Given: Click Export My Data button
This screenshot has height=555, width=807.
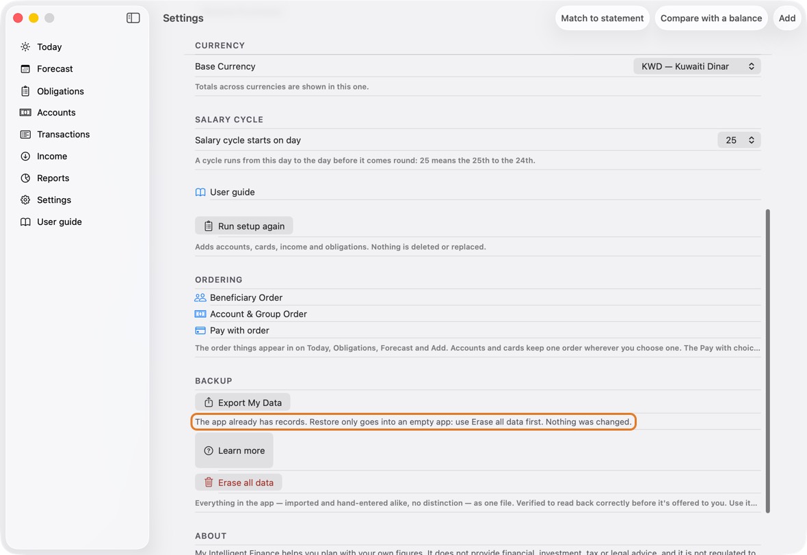Looking at the screenshot, I should pos(242,402).
